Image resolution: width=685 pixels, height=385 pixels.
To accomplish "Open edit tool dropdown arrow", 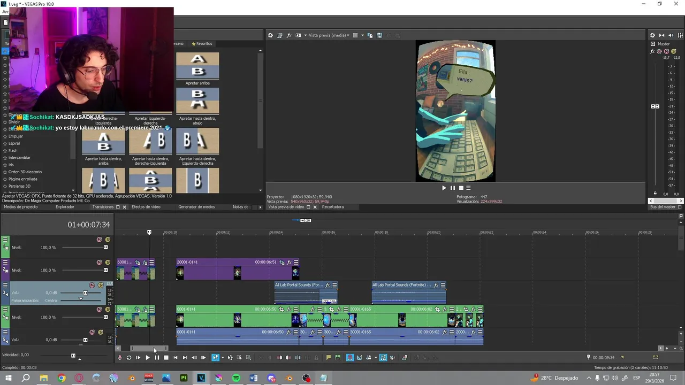I will pyautogui.click(x=223, y=358).
